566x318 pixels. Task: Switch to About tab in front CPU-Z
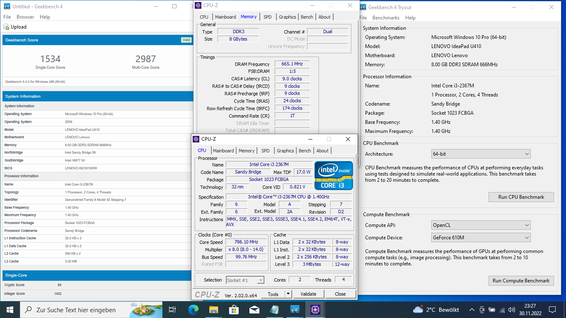tap(322, 151)
